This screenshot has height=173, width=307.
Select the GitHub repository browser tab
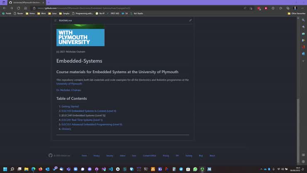[x=26, y=2]
